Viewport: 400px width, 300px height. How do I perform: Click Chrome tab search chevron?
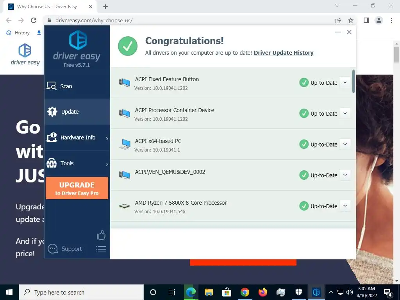pos(337,5)
